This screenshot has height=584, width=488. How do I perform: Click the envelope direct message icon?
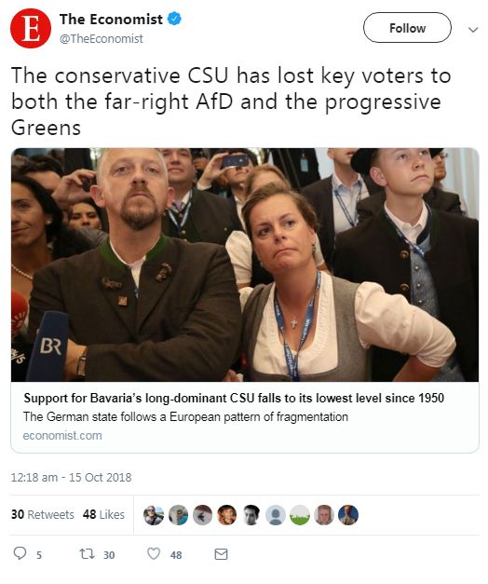click(222, 554)
